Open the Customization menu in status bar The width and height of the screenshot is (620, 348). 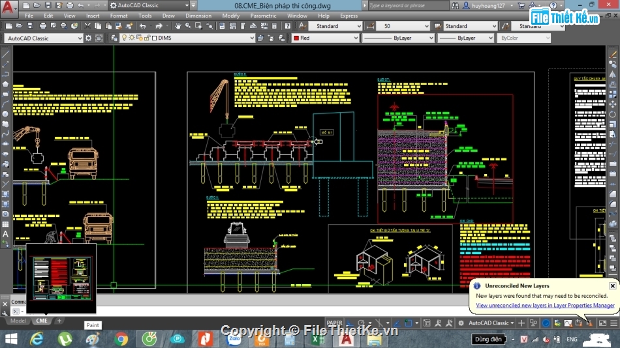[x=613, y=323]
